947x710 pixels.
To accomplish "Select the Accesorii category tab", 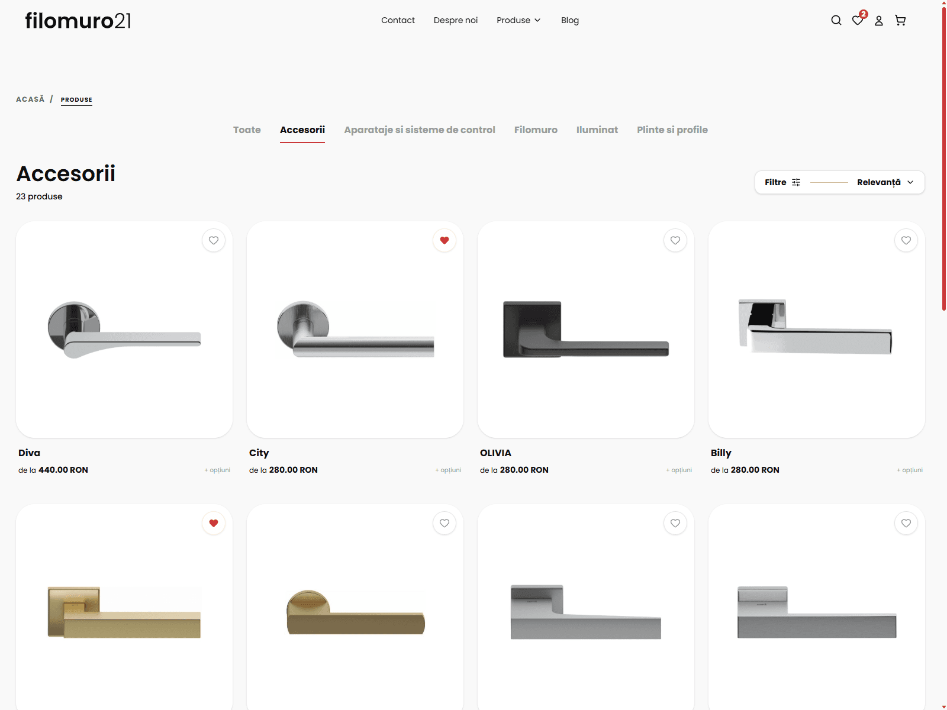I will (x=302, y=130).
